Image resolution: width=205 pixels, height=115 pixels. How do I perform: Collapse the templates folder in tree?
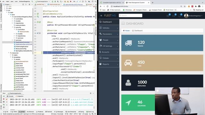(11, 57)
